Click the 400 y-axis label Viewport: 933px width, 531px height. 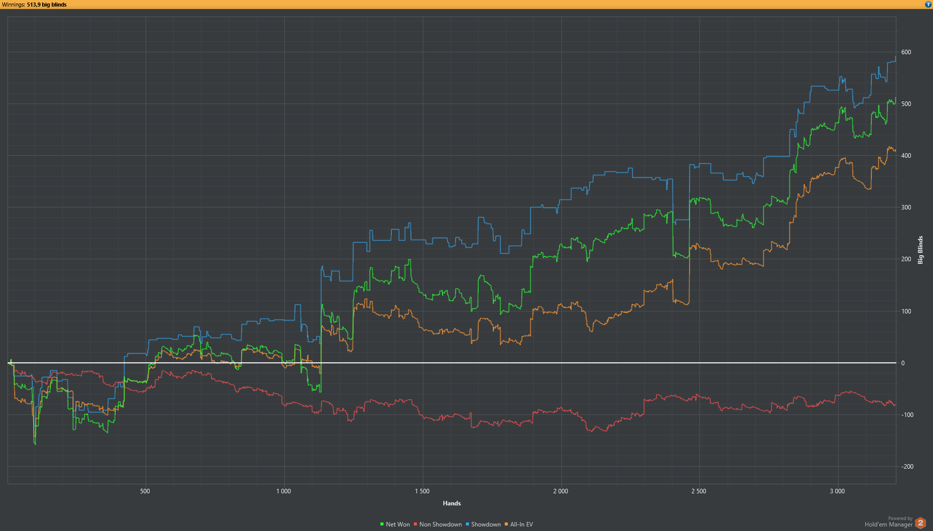click(x=906, y=156)
